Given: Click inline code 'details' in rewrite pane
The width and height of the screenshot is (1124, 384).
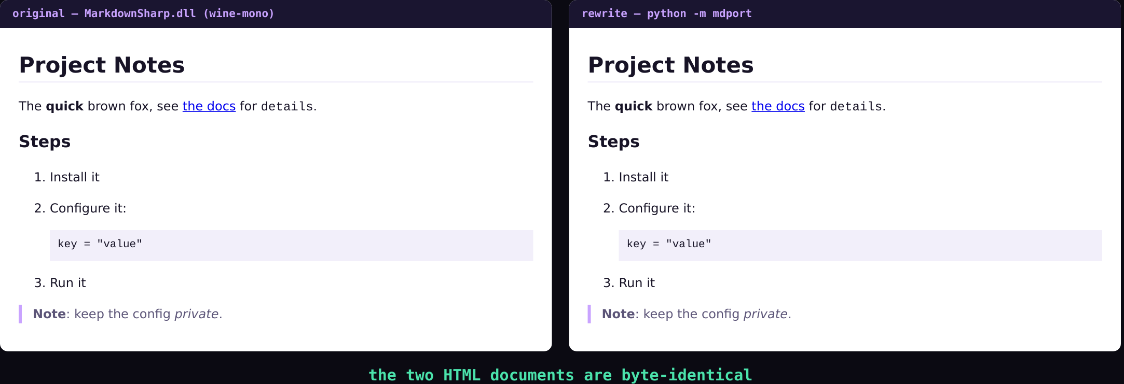Looking at the screenshot, I should (x=856, y=106).
